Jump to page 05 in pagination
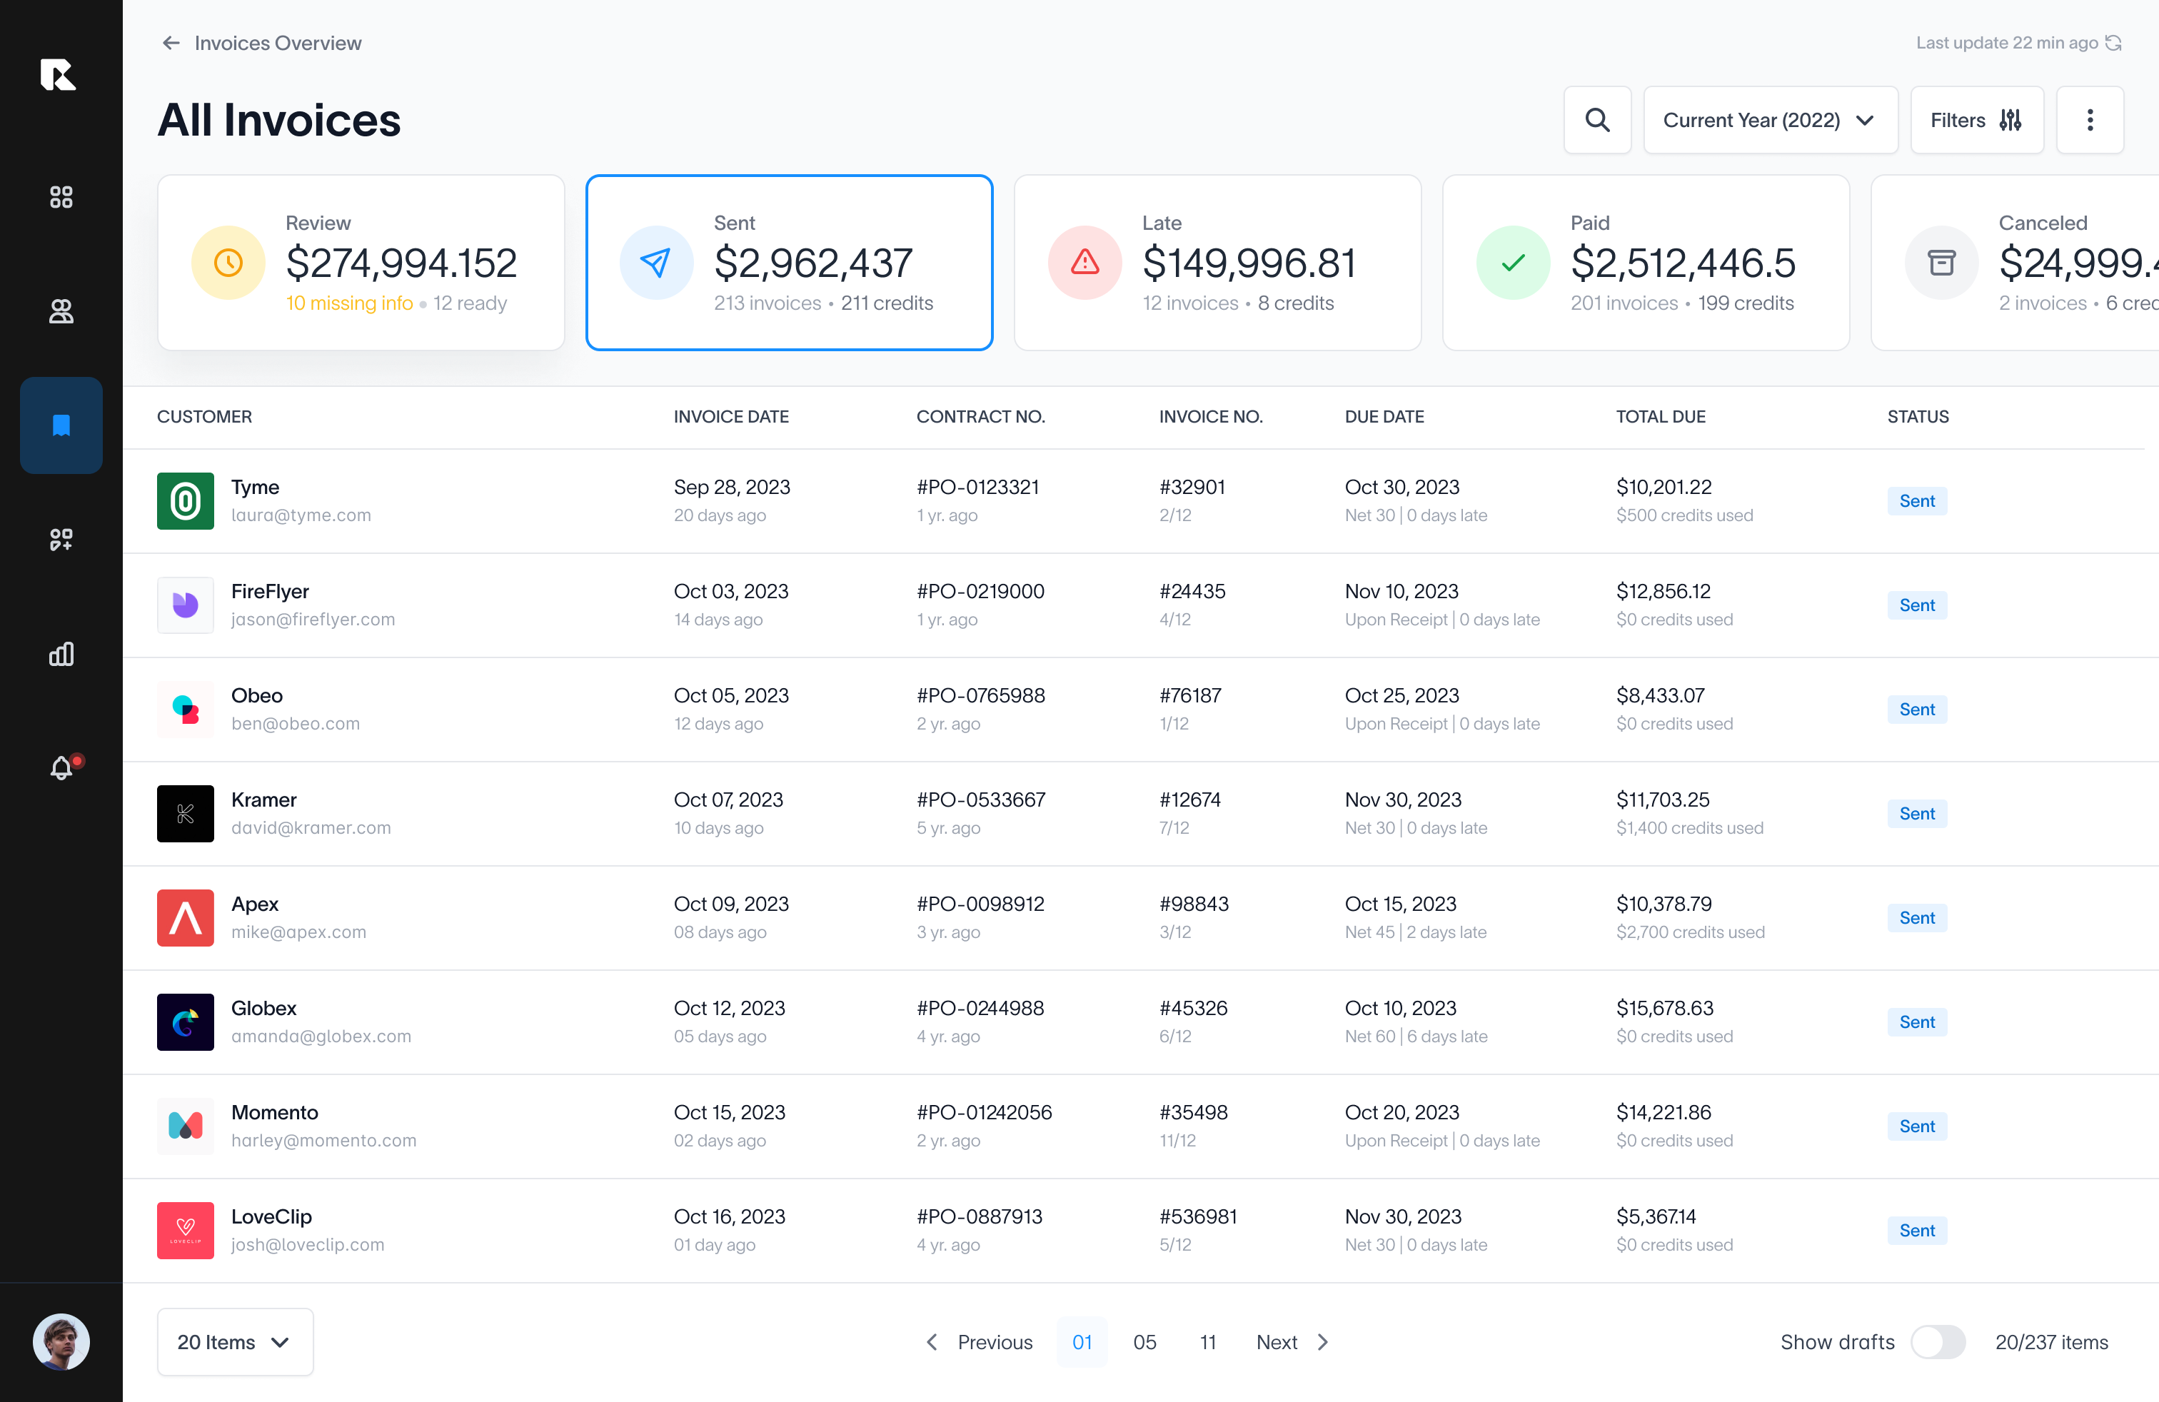Viewport: 2159px width, 1402px height. [x=1144, y=1343]
